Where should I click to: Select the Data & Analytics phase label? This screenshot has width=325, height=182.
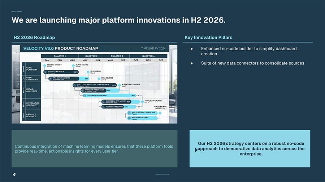pyautogui.click(x=32, y=90)
